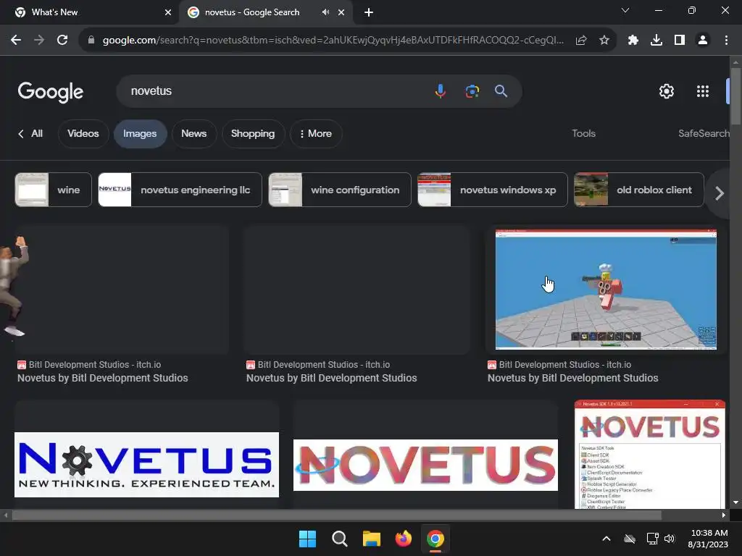
Task: Open blue Novetus gear logo image
Action: pyautogui.click(x=146, y=464)
